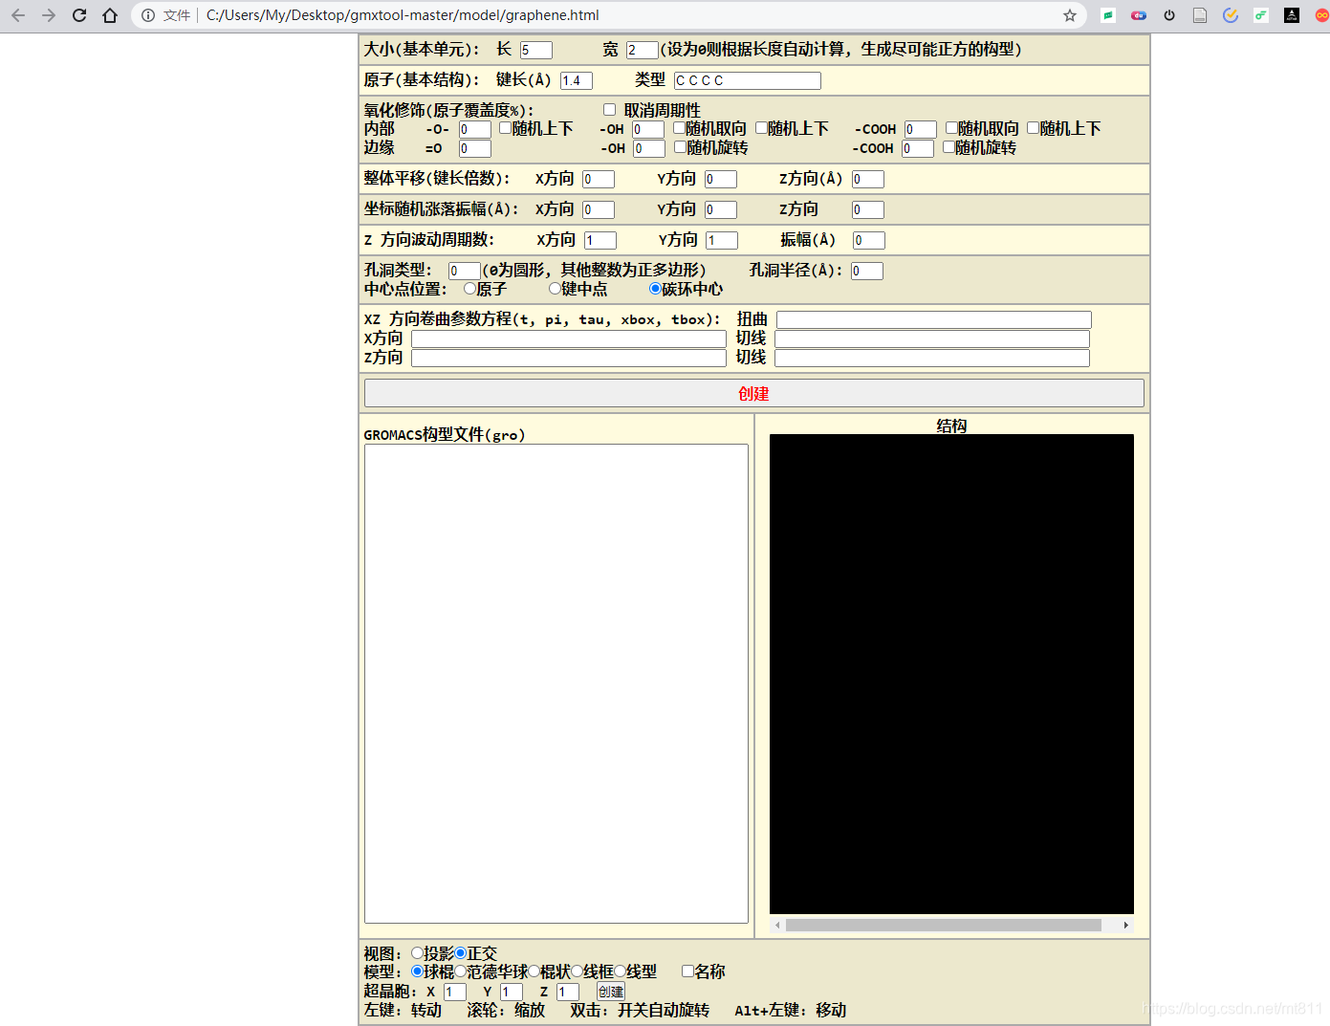Click the 类型 atom type field
1330x1026 pixels.
tap(748, 80)
